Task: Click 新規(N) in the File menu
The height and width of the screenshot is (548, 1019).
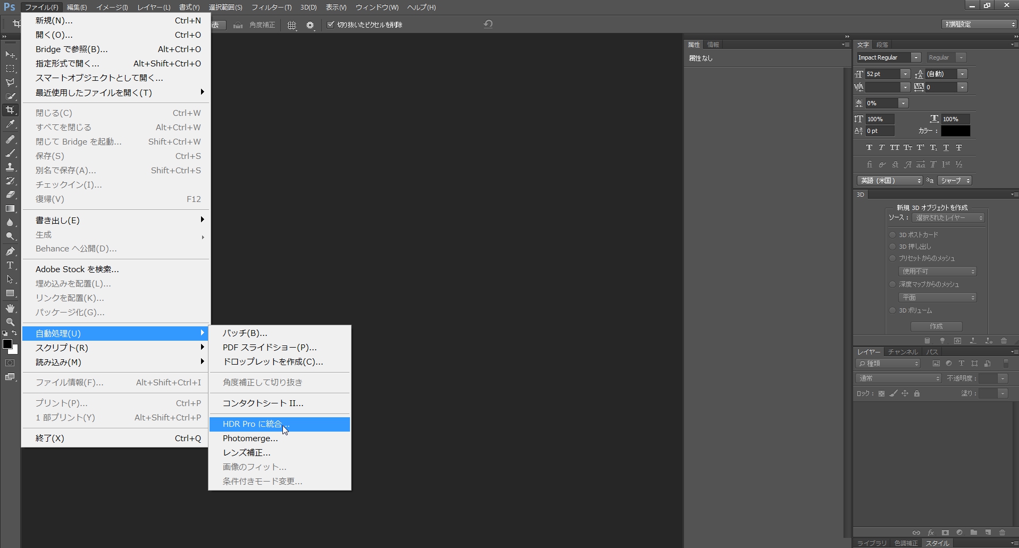Action: click(x=115, y=21)
